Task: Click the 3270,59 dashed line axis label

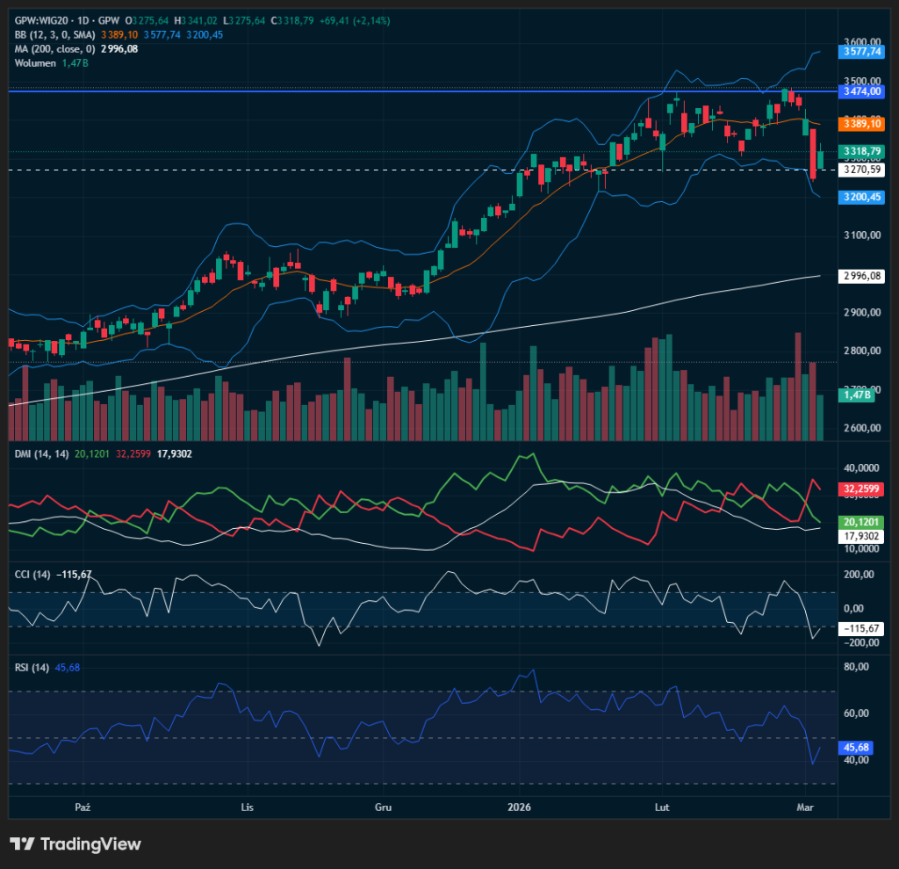Action: click(x=861, y=170)
